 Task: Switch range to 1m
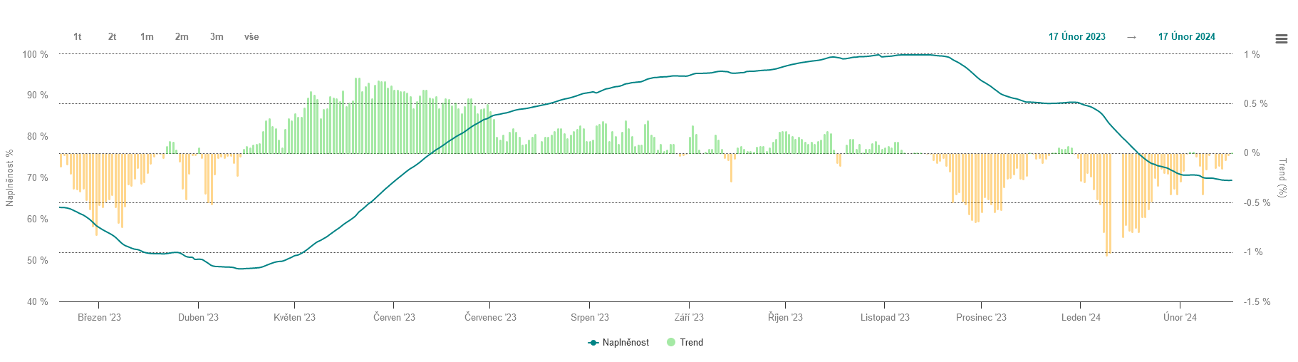click(147, 37)
